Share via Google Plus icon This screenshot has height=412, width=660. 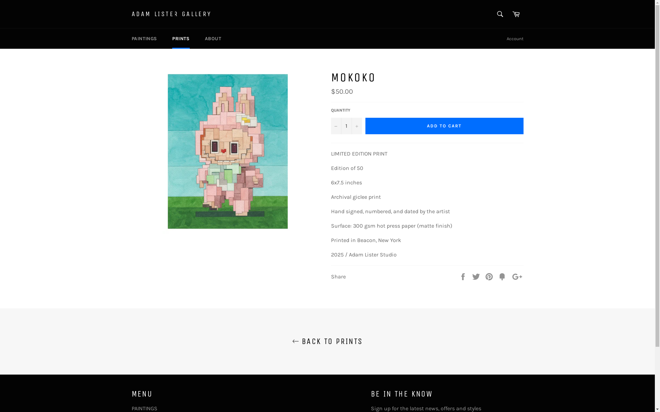tap(517, 276)
